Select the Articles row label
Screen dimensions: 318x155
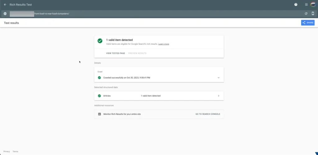107,96
